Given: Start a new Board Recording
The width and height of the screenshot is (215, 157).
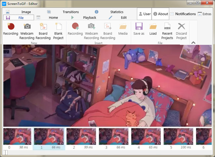Looking at the screenshot, I should click(x=43, y=31).
